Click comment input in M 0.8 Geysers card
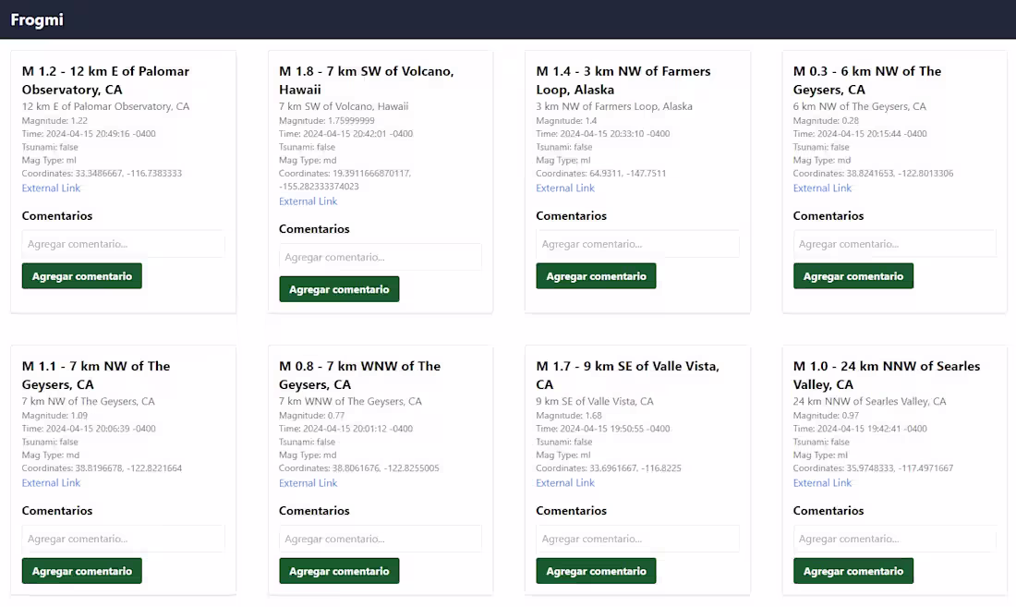The height and width of the screenshot is (607, 1016). click(x=380, y=539)
